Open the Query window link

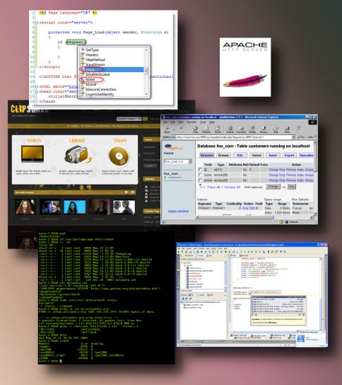coord(178,211)
